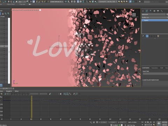168x126 pixels.
Task: Click the object name field
Action: point(154,14)
